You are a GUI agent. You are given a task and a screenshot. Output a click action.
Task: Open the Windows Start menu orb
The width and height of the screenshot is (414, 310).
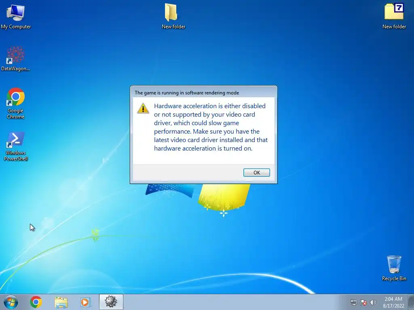(x=11, y=302)
